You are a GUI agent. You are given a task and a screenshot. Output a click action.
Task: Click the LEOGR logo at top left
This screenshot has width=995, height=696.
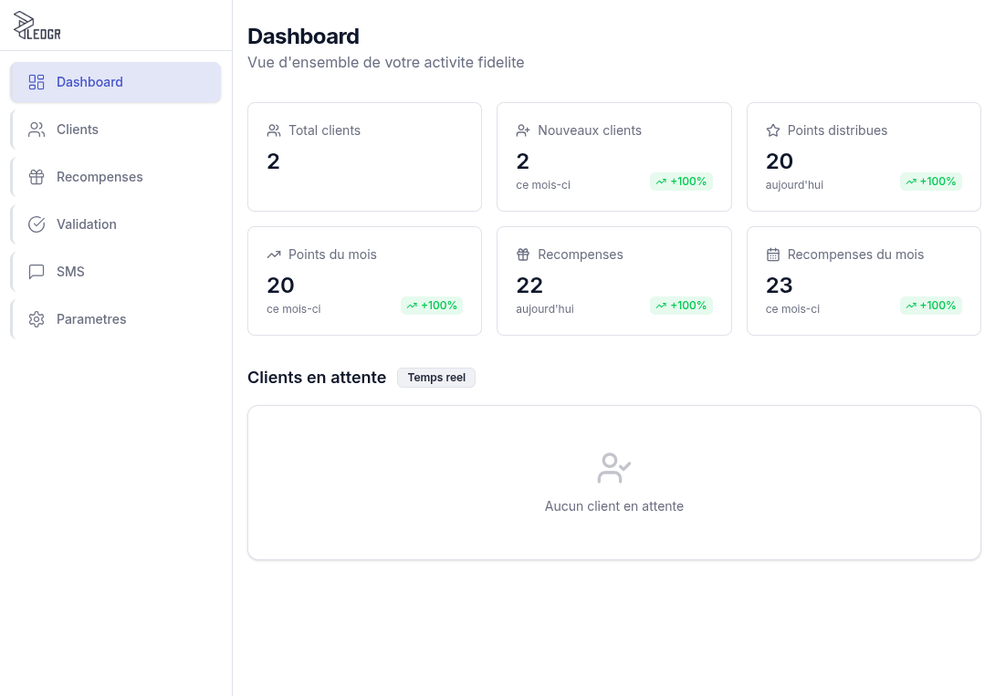(x=38, y=26)
